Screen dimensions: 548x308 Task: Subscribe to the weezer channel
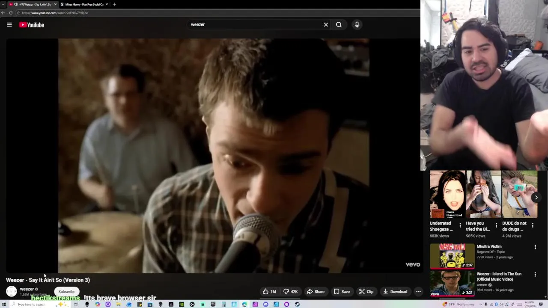67,292
